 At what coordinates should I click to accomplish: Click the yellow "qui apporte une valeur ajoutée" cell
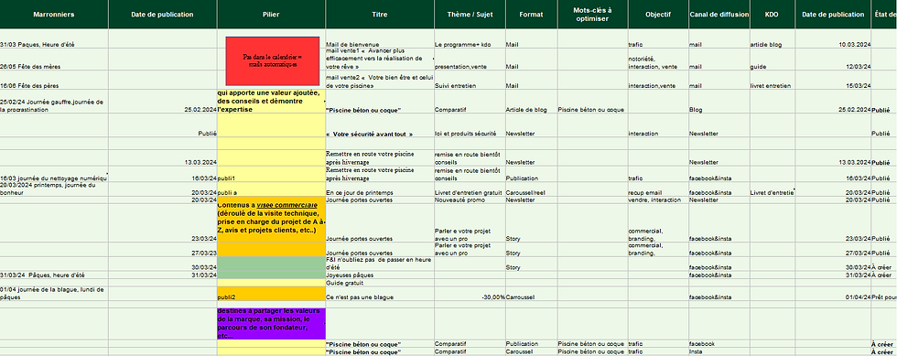(x=271, y=101)
